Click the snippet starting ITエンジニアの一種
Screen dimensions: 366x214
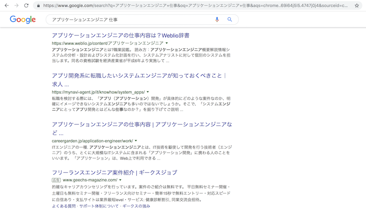pyautogui.click(x=142, y=153)
